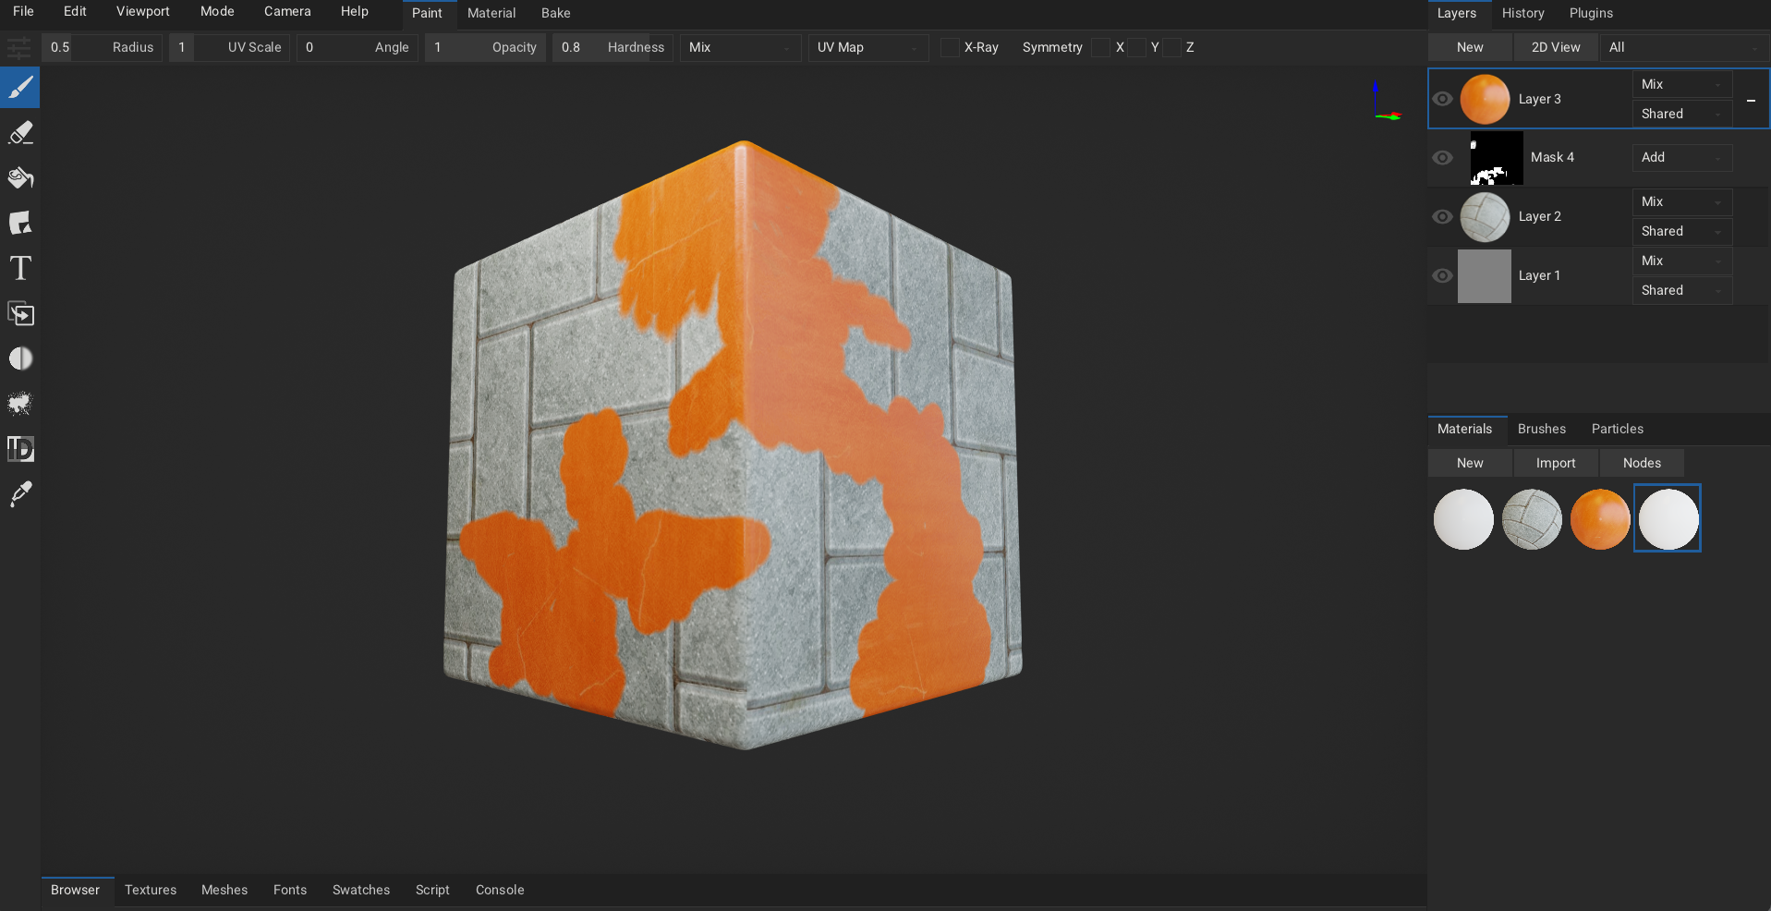Image resolution: width=1771 pixels, height=911 pixels.
Task: Select the Particle tool
Action: click(x=20, y=404)
